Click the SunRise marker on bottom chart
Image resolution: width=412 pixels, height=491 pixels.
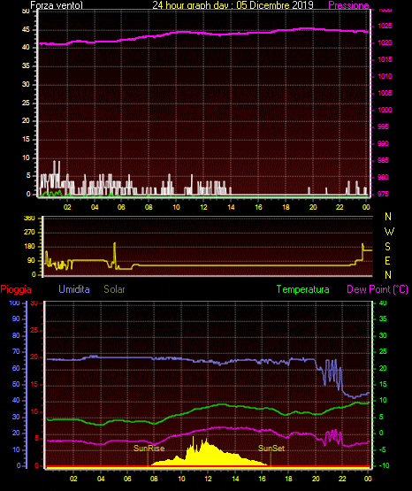[149, 449]
